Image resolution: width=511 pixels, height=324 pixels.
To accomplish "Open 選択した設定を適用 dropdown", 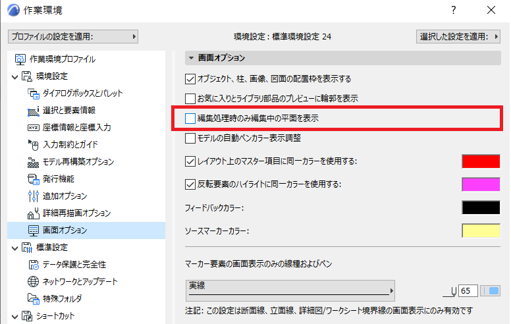I will [458, 36].
